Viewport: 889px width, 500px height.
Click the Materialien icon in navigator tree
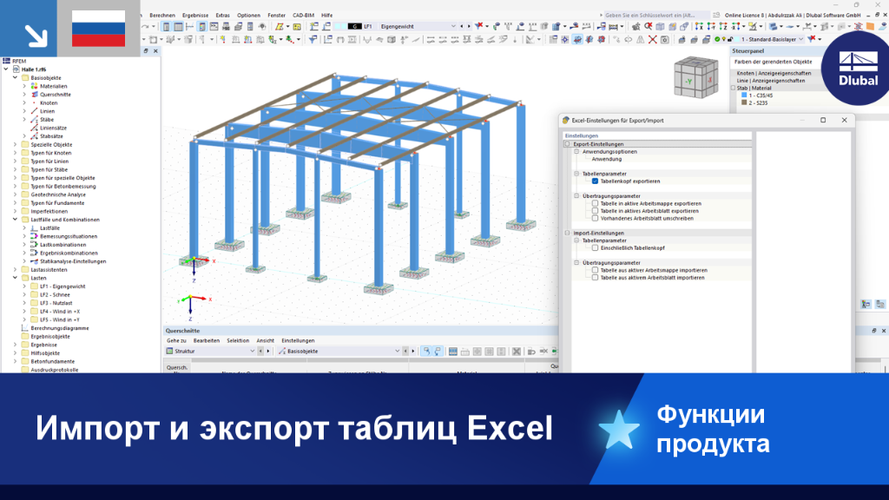[34, 86]
